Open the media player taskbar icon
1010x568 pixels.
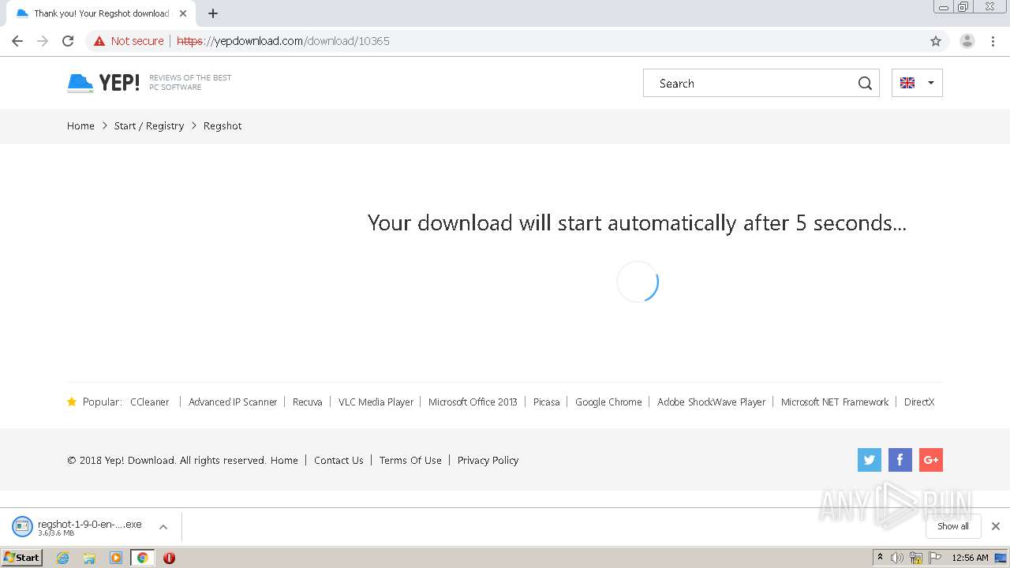(116, 558)
